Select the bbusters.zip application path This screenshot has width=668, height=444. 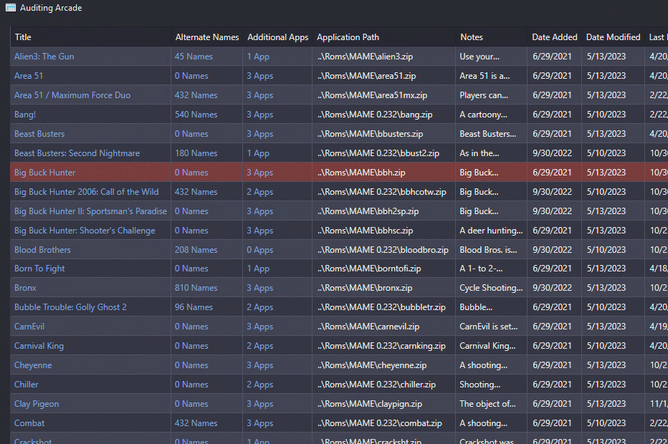coord(371,134)
